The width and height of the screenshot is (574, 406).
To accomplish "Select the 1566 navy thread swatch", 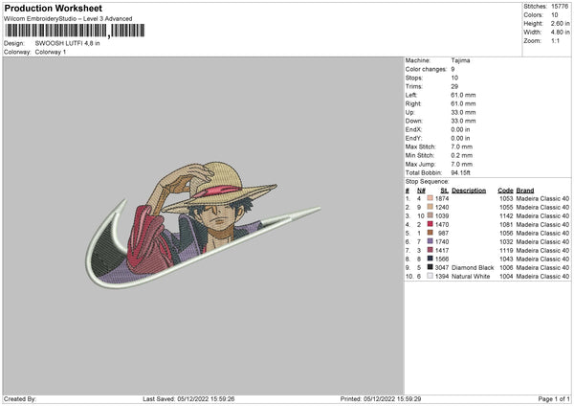I will point(430,259).
